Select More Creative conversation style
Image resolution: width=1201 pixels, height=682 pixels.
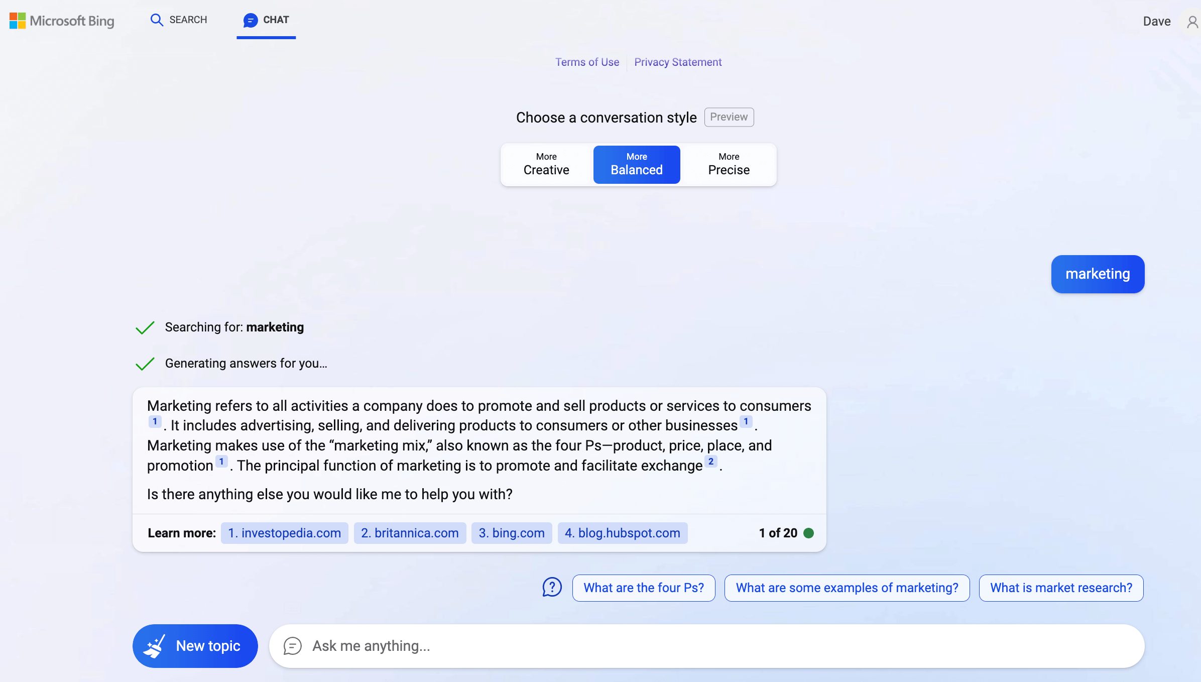(546, 165)
